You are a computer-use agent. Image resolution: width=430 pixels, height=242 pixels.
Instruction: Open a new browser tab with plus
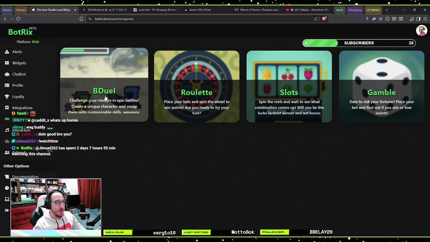point(387,10)
